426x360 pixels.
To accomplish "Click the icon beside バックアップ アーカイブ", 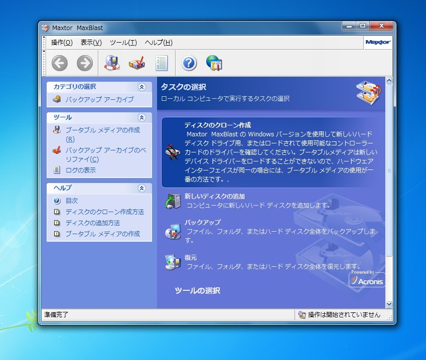I will point(57,99).
